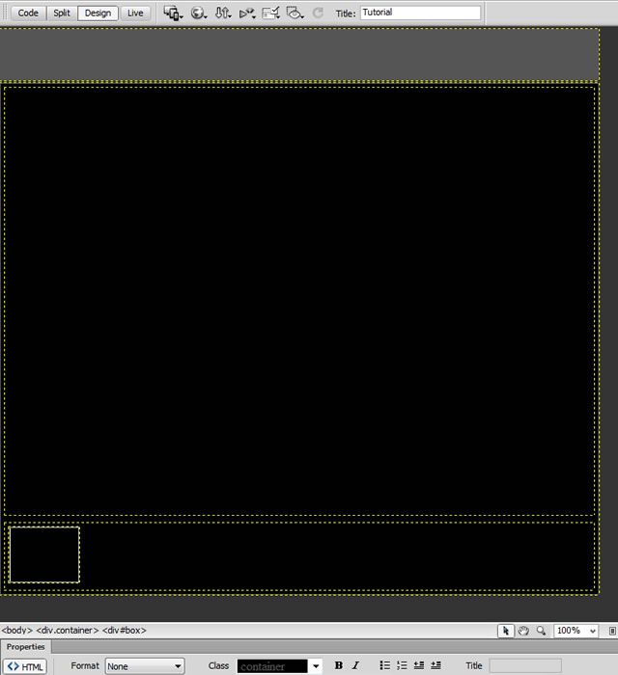
Task: Click the Text Outdent icon
Action: click(419, 665)
